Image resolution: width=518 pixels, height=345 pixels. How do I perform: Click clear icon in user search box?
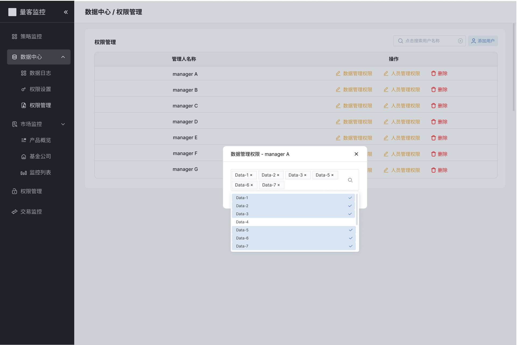coord(460,41)
